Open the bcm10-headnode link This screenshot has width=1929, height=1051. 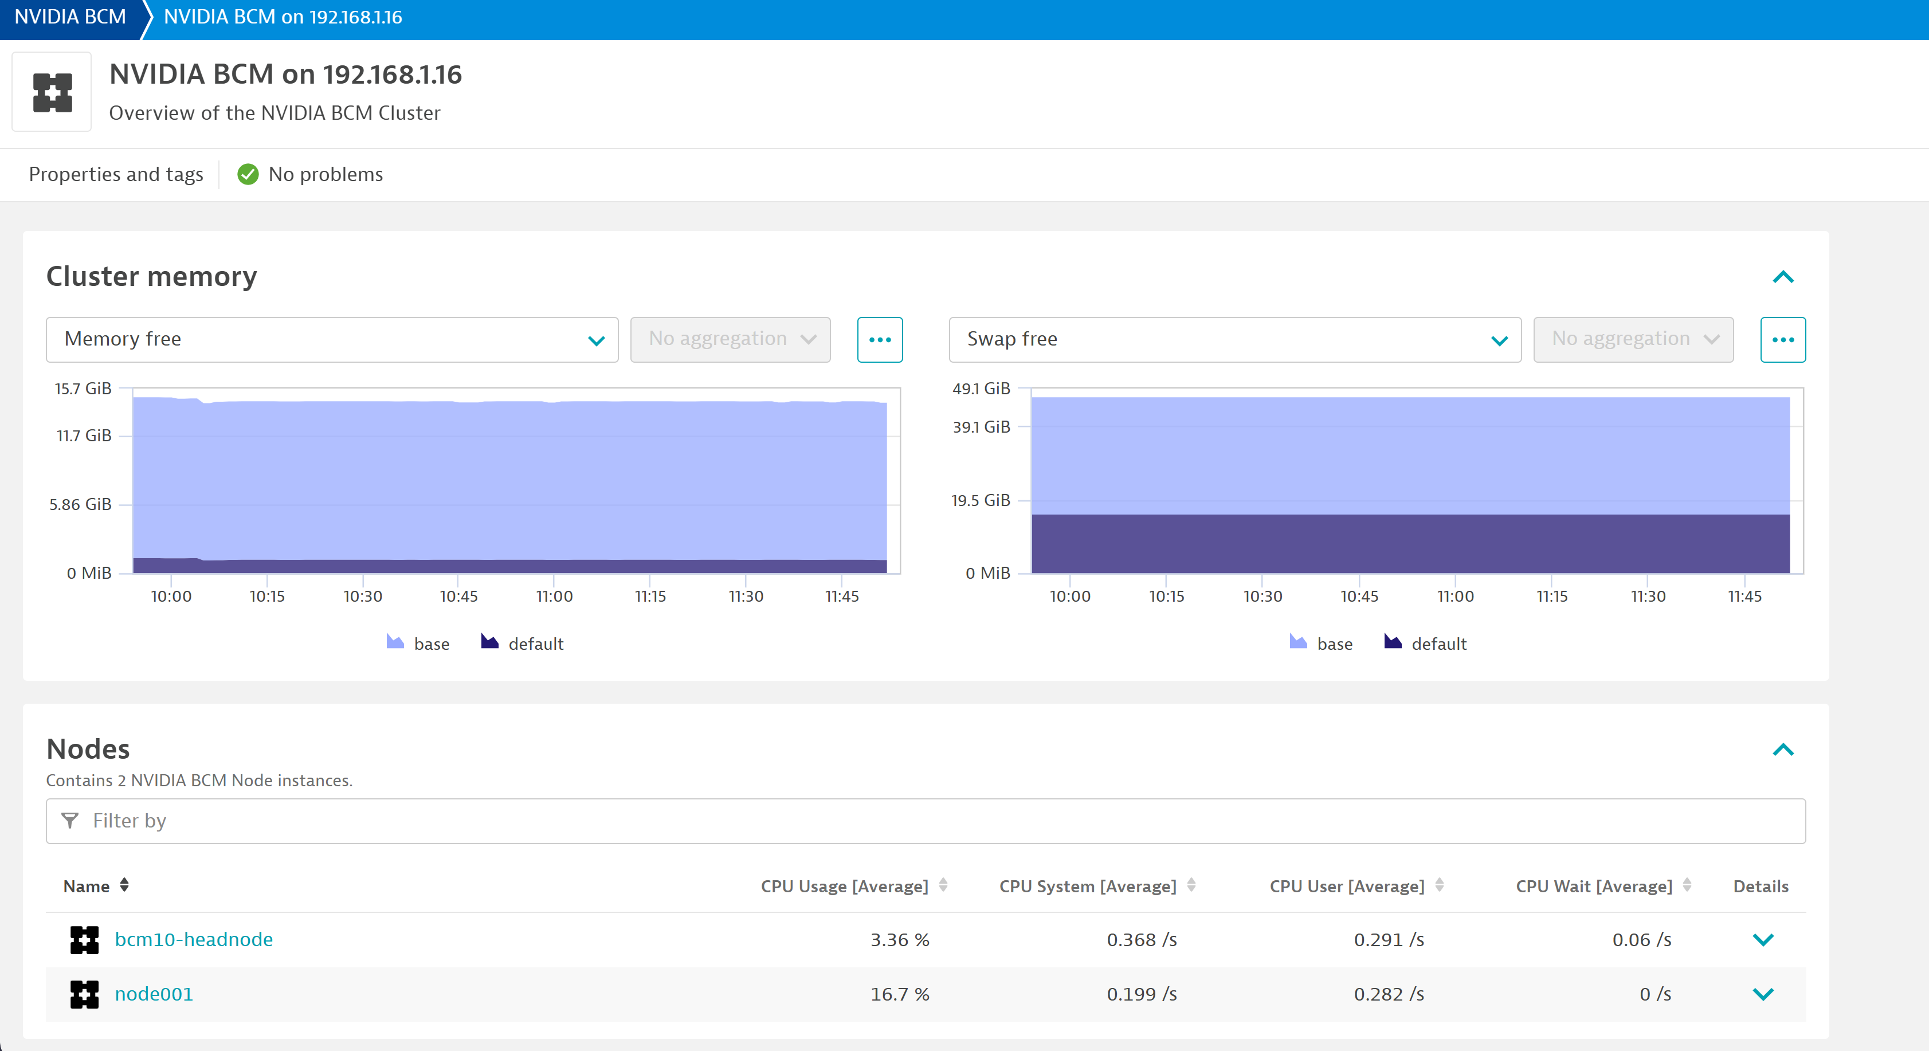(x=194, y=939)
